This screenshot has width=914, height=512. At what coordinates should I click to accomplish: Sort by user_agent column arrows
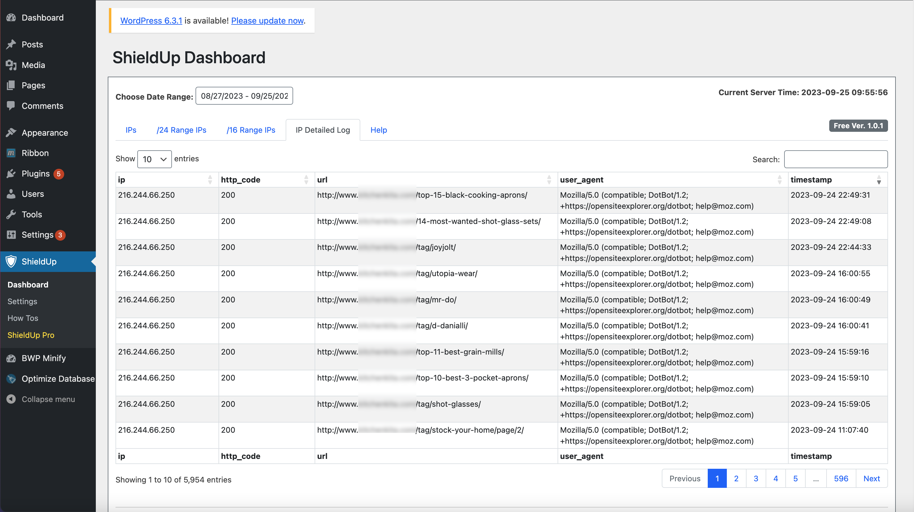(x=779, y=180)
